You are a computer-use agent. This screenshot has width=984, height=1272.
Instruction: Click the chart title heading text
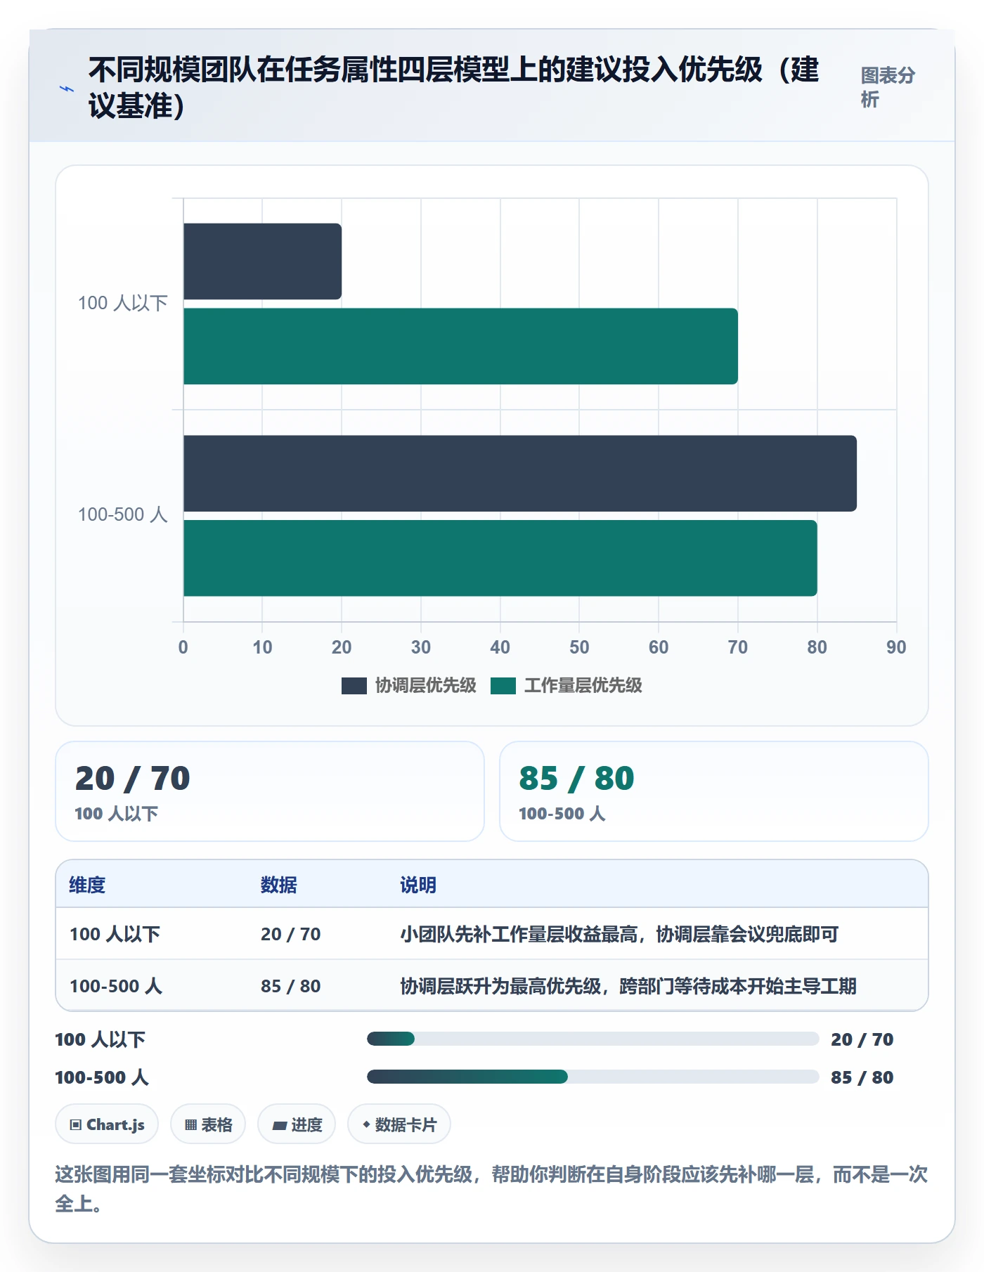(x=454, y=88)
